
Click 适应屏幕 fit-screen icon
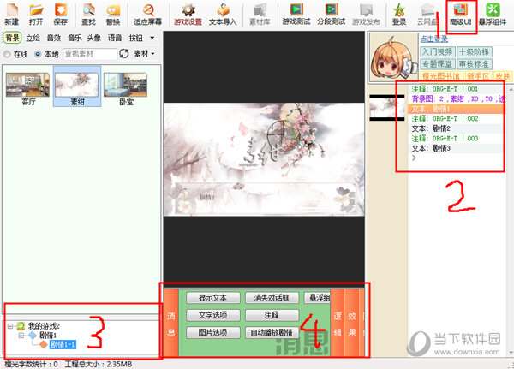(148, 14)
